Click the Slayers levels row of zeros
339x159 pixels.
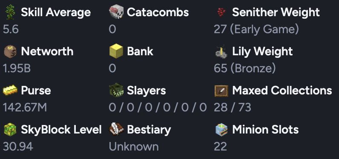pyautogui.click(x=158, y=108)
